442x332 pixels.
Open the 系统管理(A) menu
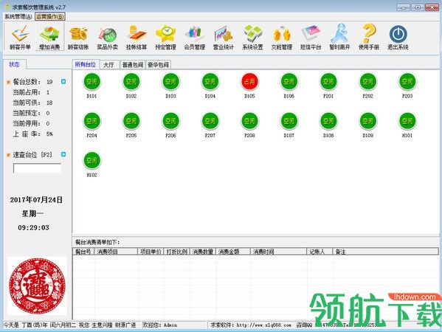pos(18,17)
